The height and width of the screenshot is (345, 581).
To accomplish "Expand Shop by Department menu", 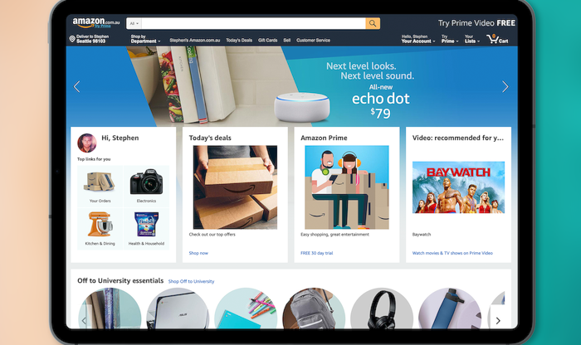I will click(145, 39).
